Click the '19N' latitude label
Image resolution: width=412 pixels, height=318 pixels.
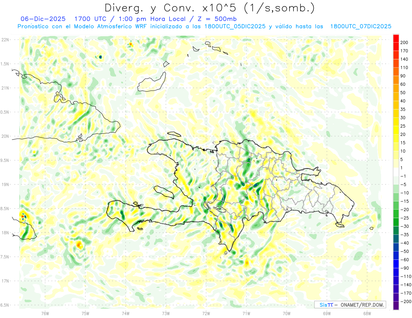pyautogui.click(x=5, y=185)
